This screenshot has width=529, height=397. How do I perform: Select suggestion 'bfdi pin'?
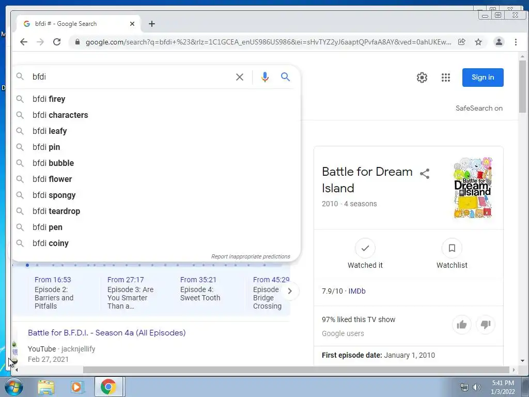tap(156, 147)
